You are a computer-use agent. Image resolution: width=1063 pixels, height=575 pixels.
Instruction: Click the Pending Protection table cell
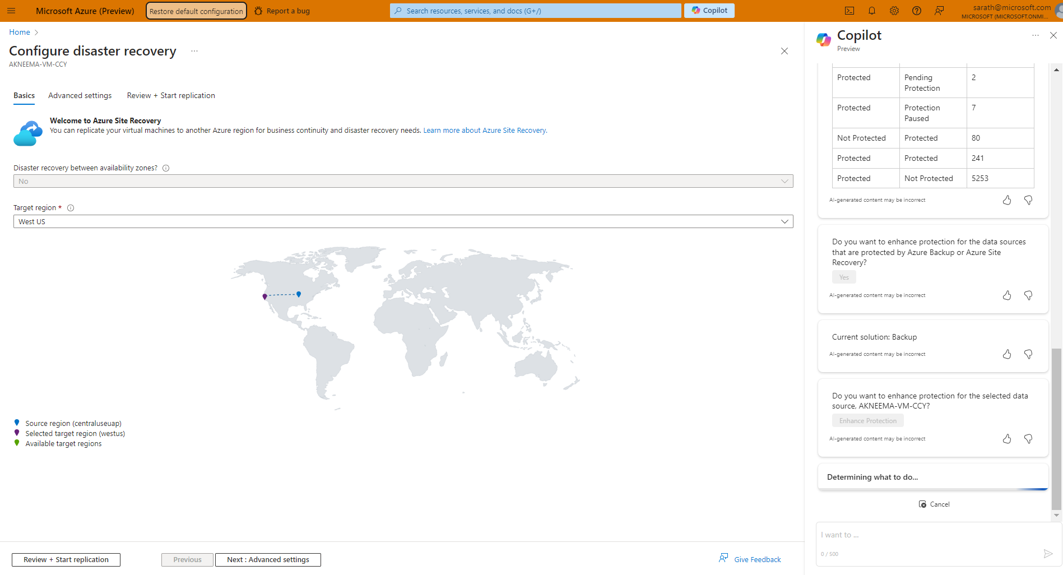point(933,83)
